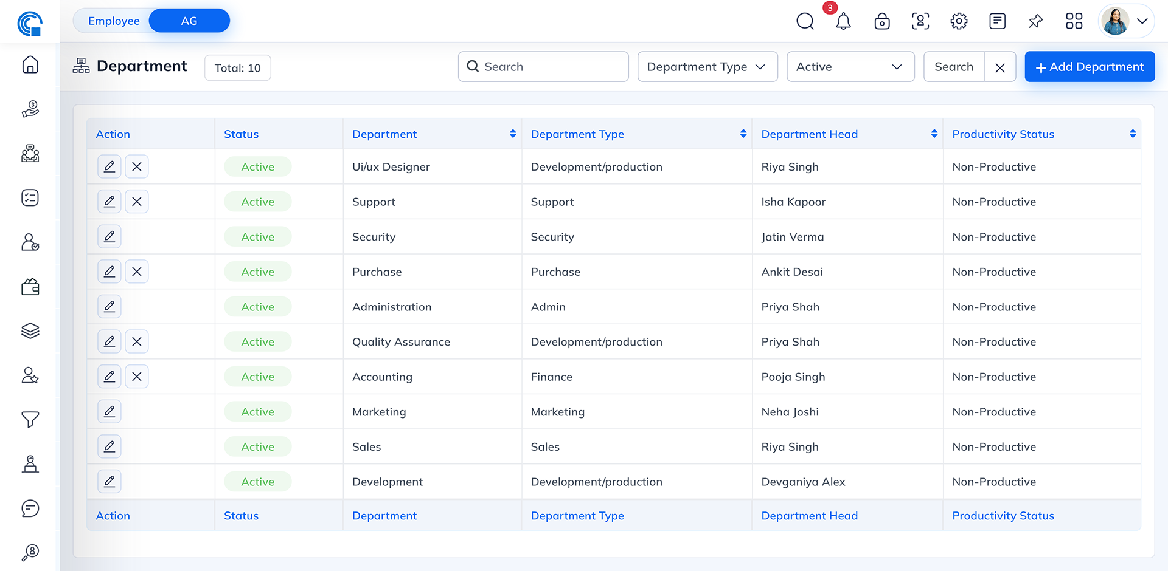Select the AG toggle option
This screenshot has height=571, width=1168.
tap(189, 21)
